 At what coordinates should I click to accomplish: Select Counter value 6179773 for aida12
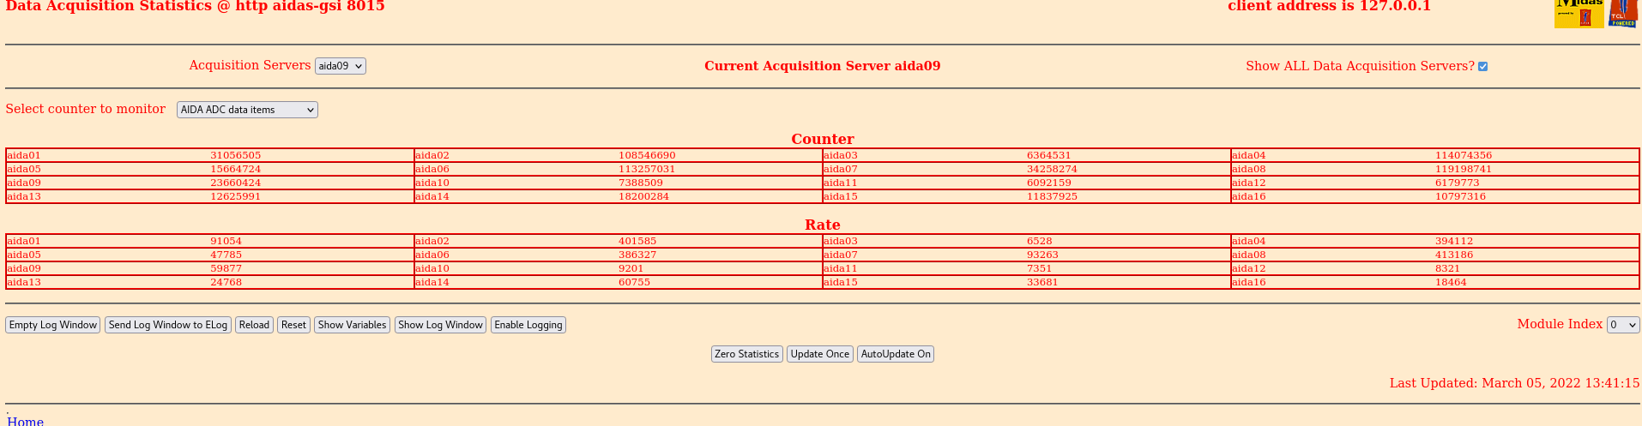click(1458, 183)
